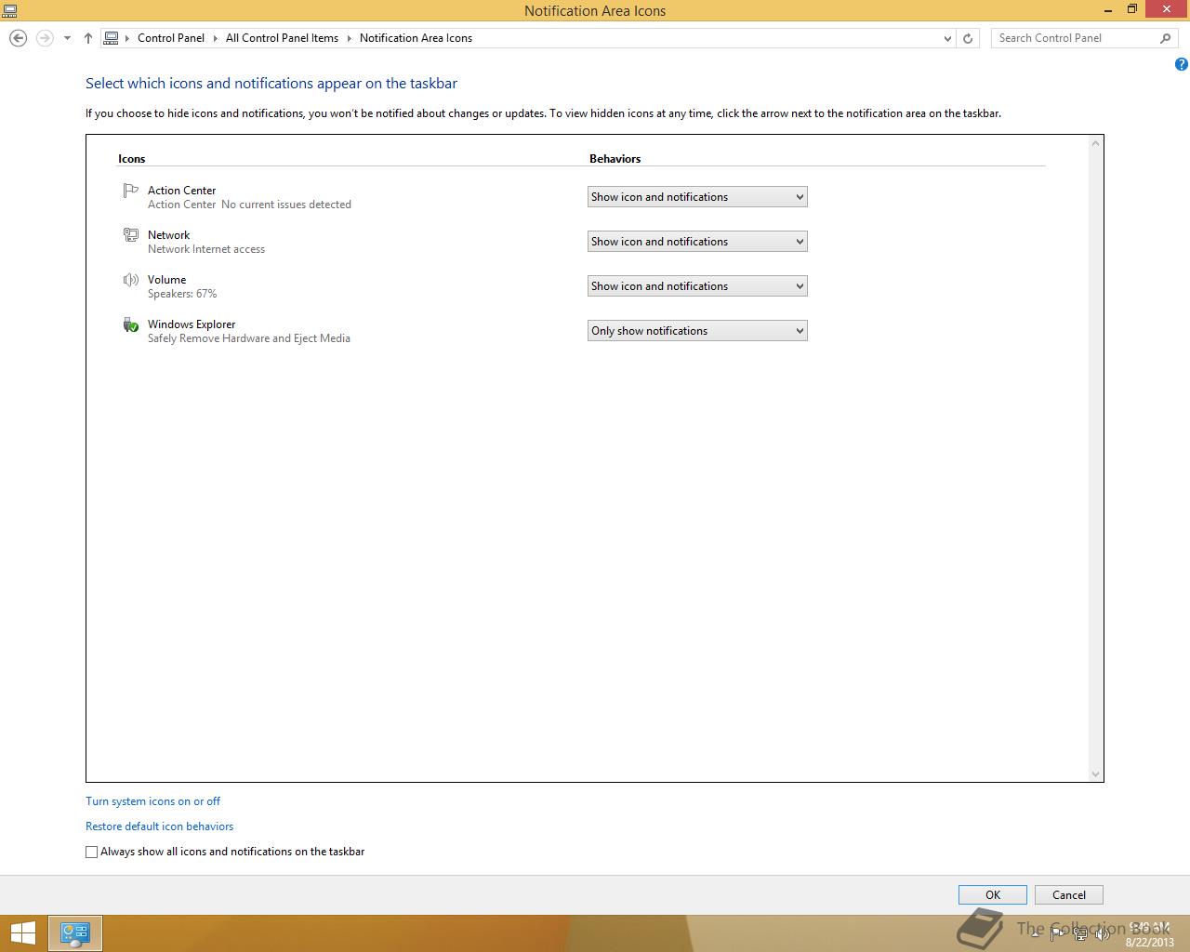Discard changes with the Cancel button
Viewport: 1190px width, 952px height.
[1069, 895]
